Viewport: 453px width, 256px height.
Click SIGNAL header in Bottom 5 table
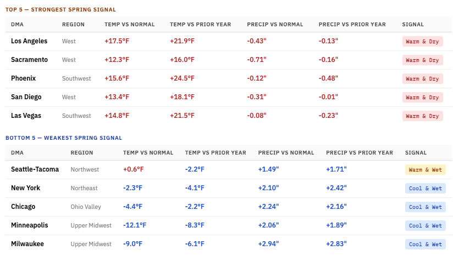416,153
